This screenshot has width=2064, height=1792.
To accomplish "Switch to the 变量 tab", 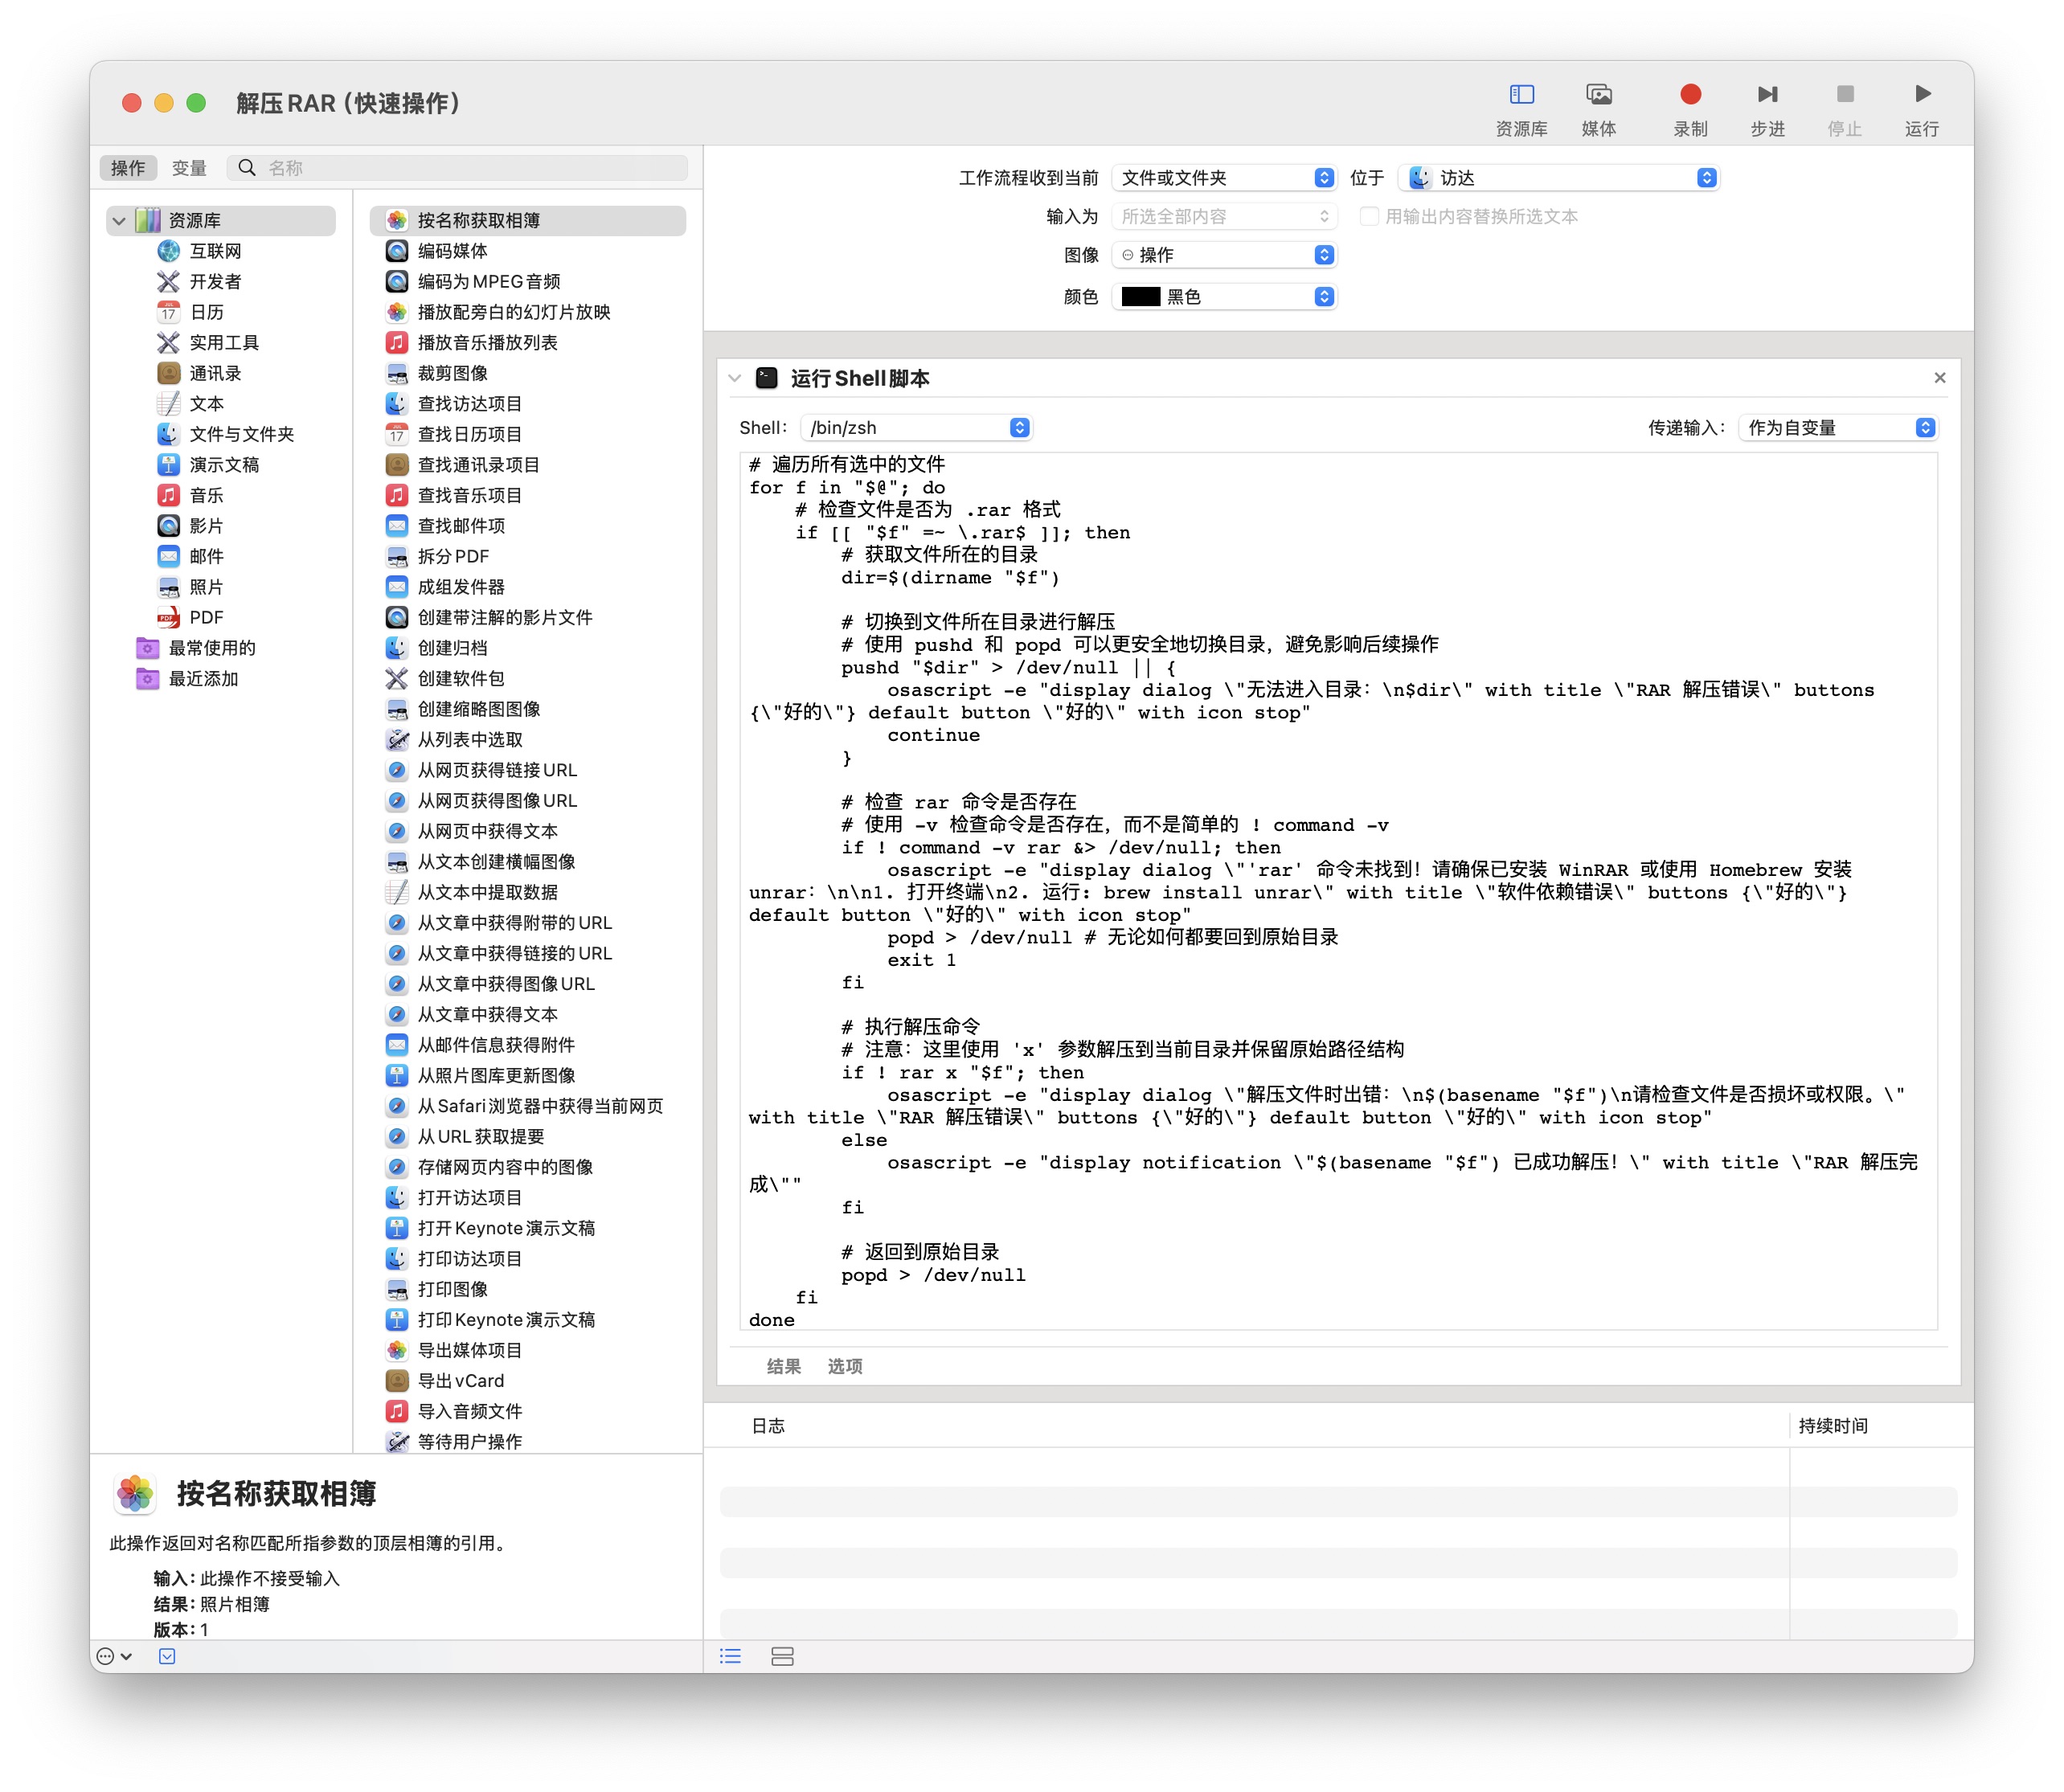I will (x=189, y=168).
